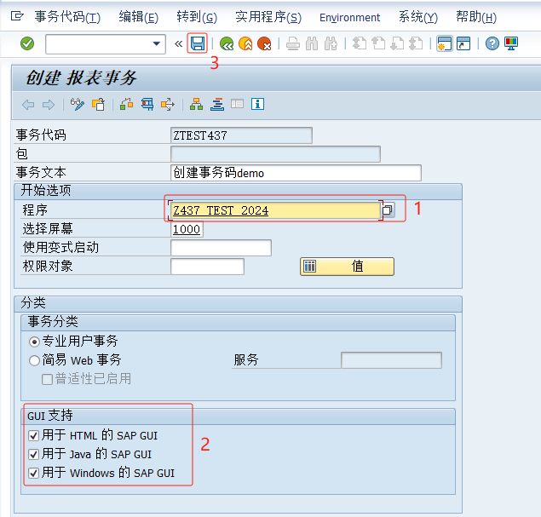Screen dimensions: 541x517
Task: Select the 专业用户事务 radio button
Action: (34, 342)
